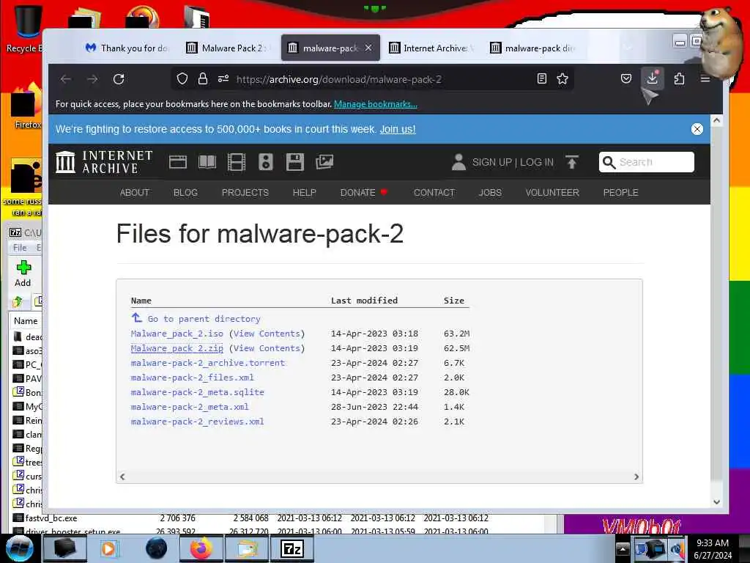View site security via padlock icon

[203, 79]
